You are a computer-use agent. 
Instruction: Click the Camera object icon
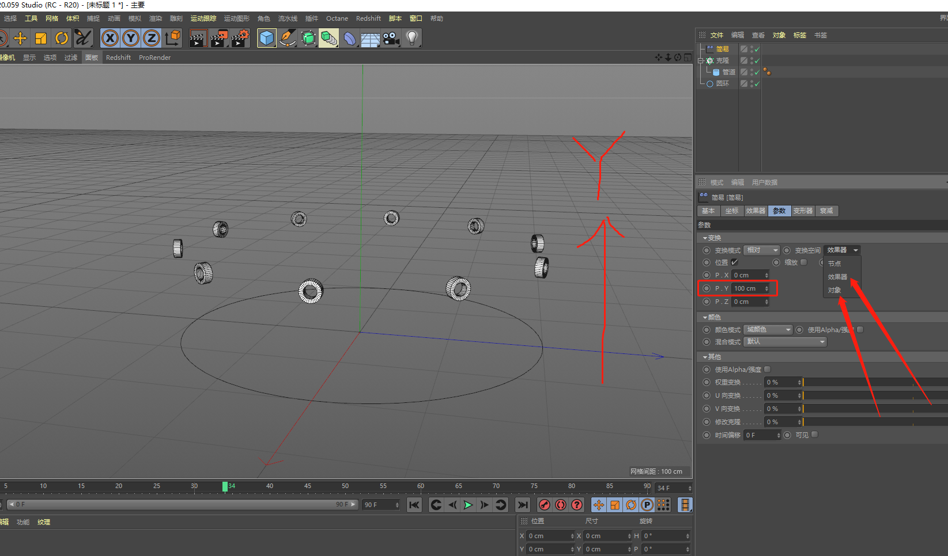point(391,39)
